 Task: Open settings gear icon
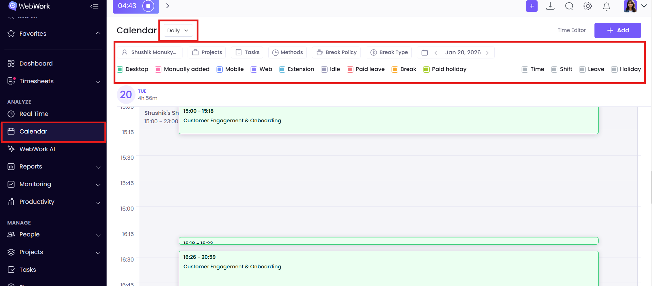(588, 6)
